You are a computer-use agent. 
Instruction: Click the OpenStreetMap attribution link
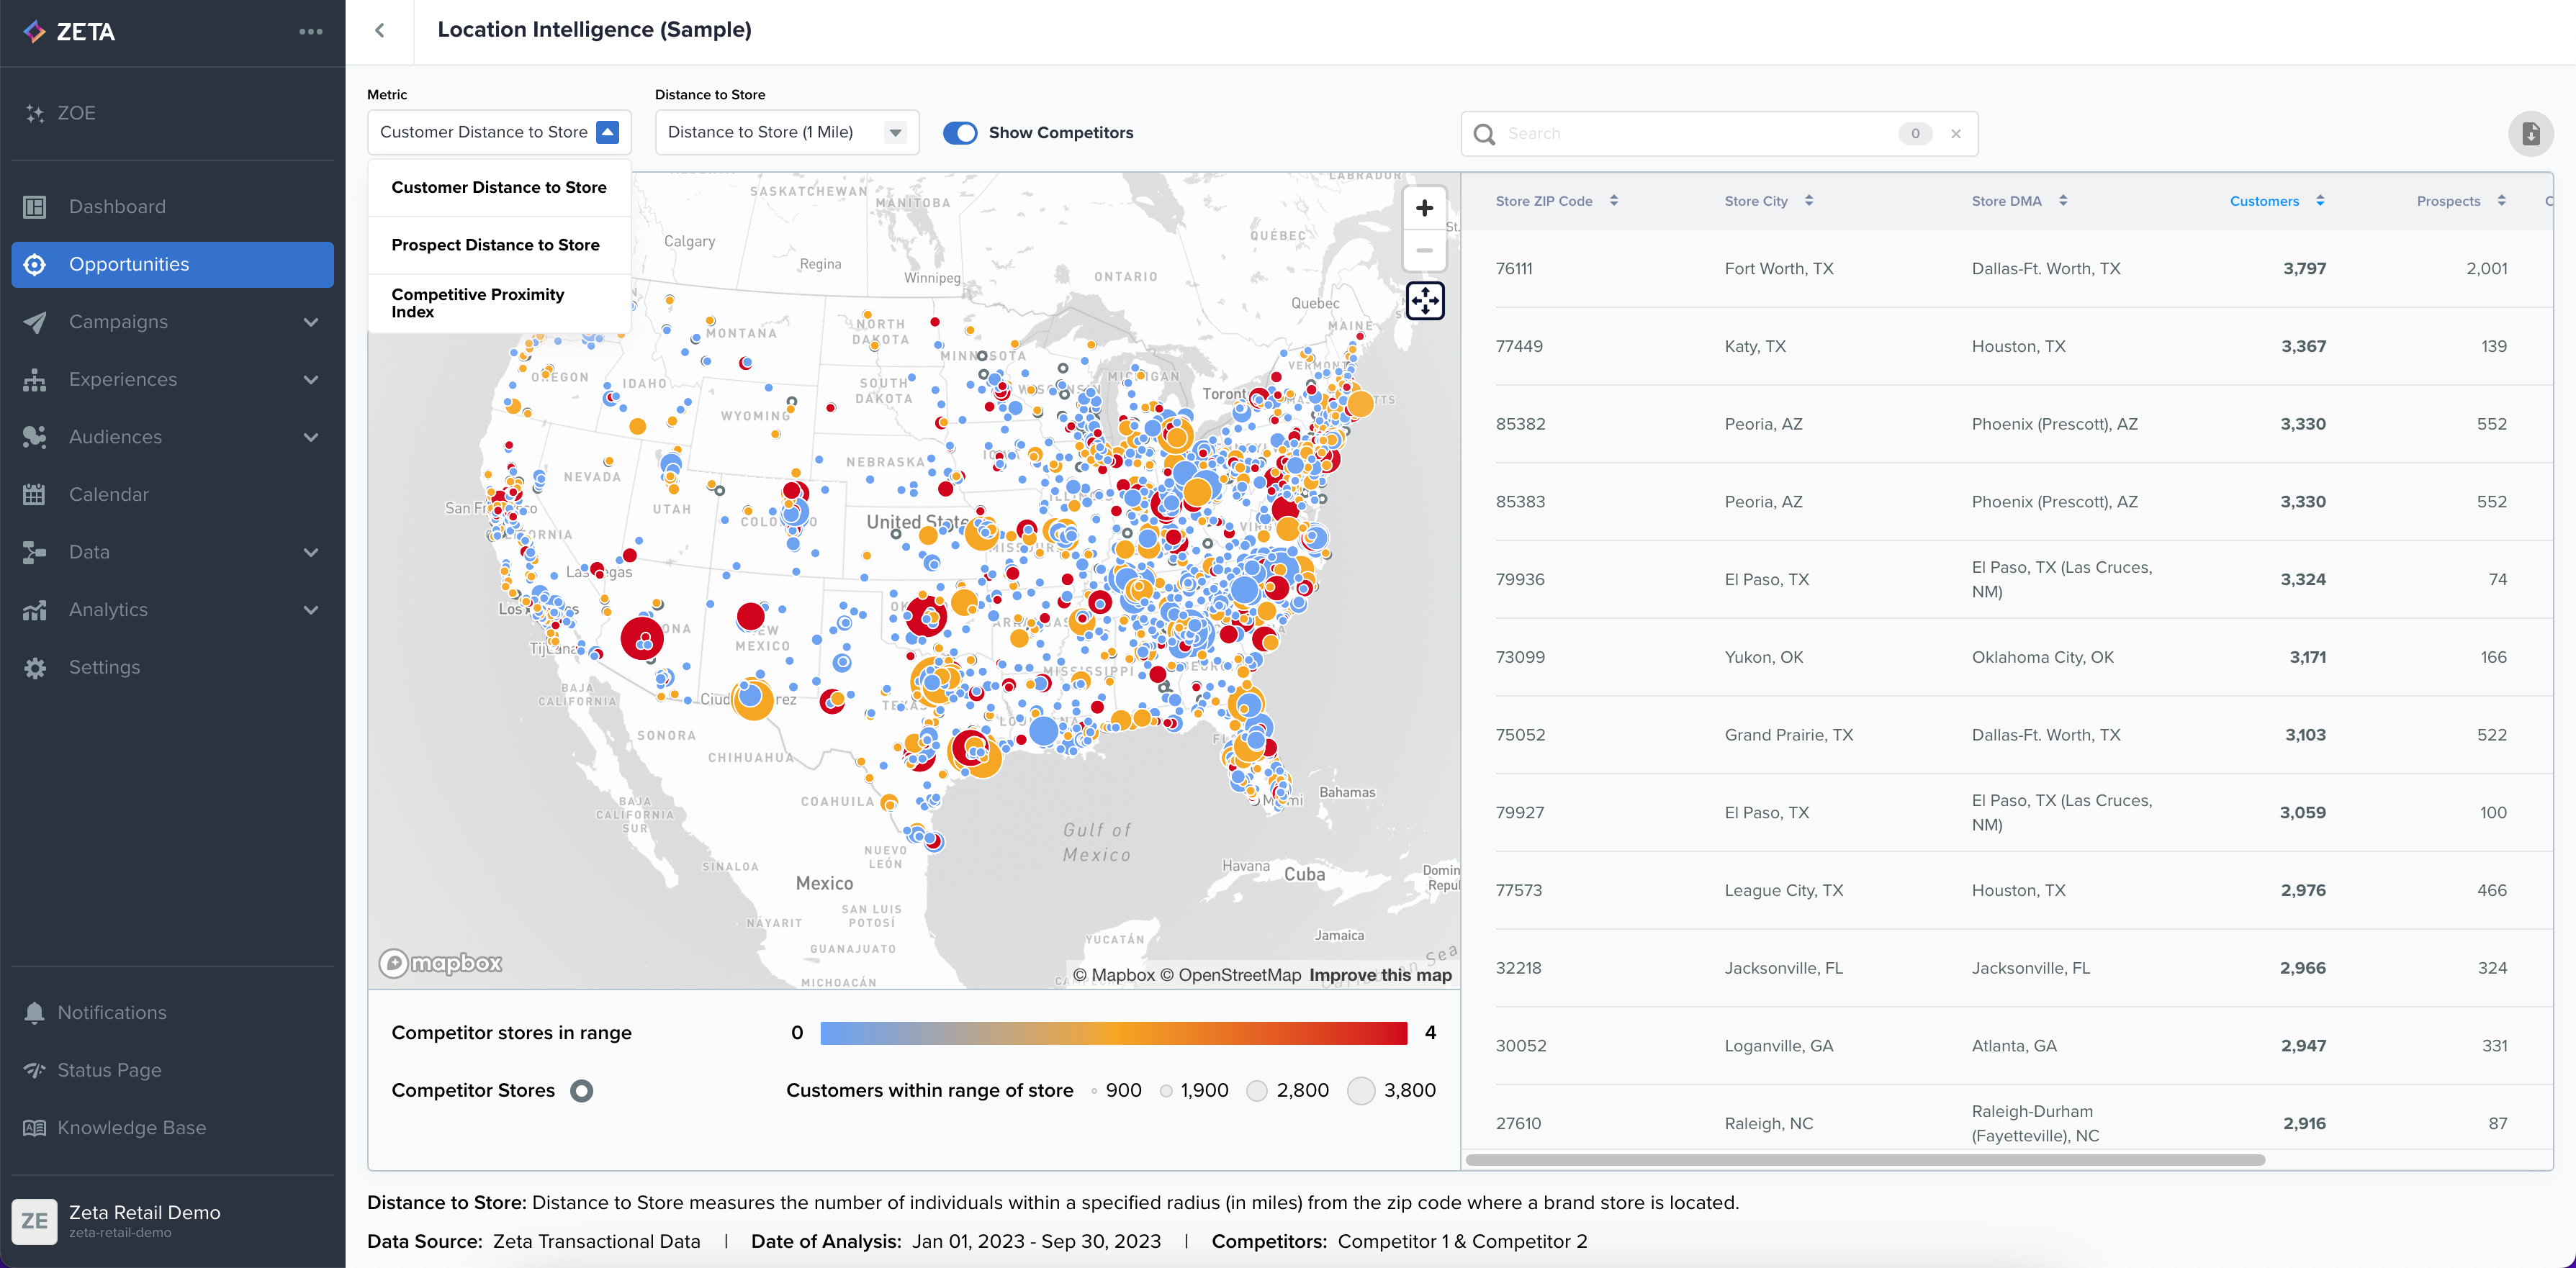pos(1230,975)
